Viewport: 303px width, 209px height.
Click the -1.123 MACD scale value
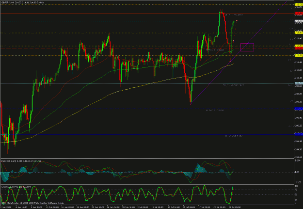pyautogui.click(x=299, y=182)
